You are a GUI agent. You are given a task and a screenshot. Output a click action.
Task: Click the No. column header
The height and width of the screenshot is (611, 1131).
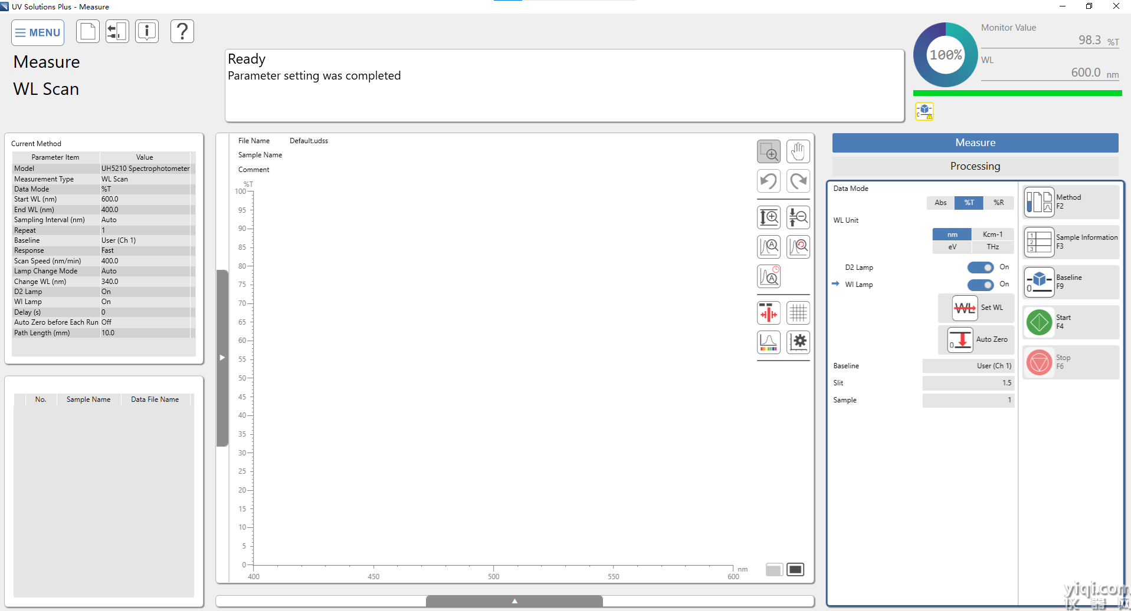[41, 399]
